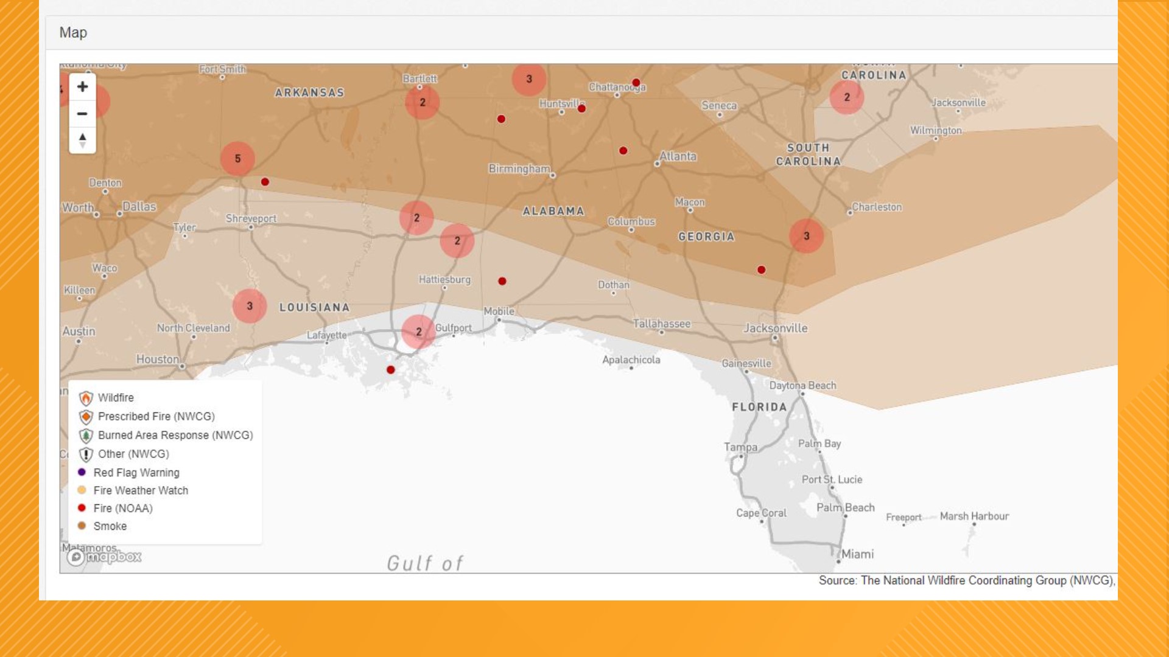Open the 3-fire cluster in eastern Georgia
This screenshot has height=657, width=1169.
(x=807, y=236)
